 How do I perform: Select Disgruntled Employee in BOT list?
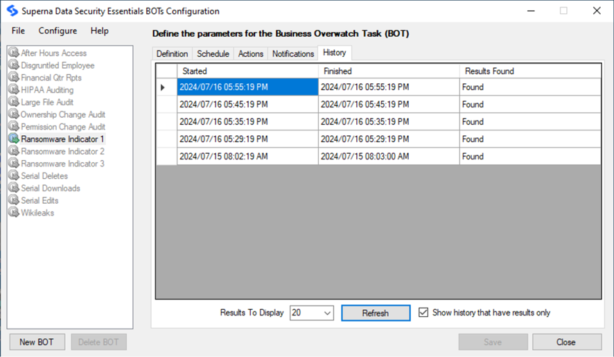[x=58, y=65]
